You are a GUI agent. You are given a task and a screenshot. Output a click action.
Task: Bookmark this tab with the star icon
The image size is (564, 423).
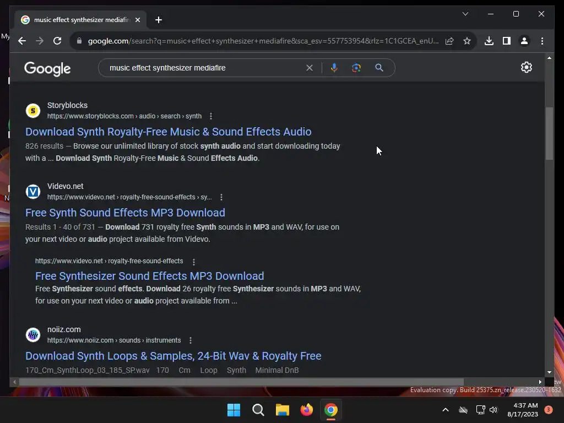pyautogui.click(x=467, y=41)
